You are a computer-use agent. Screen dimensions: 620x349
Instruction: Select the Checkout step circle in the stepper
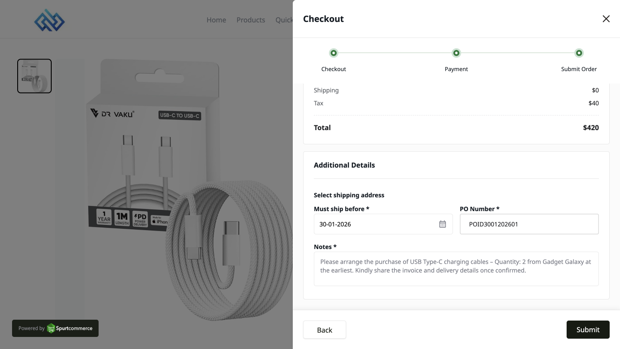[x=334, y=53]
